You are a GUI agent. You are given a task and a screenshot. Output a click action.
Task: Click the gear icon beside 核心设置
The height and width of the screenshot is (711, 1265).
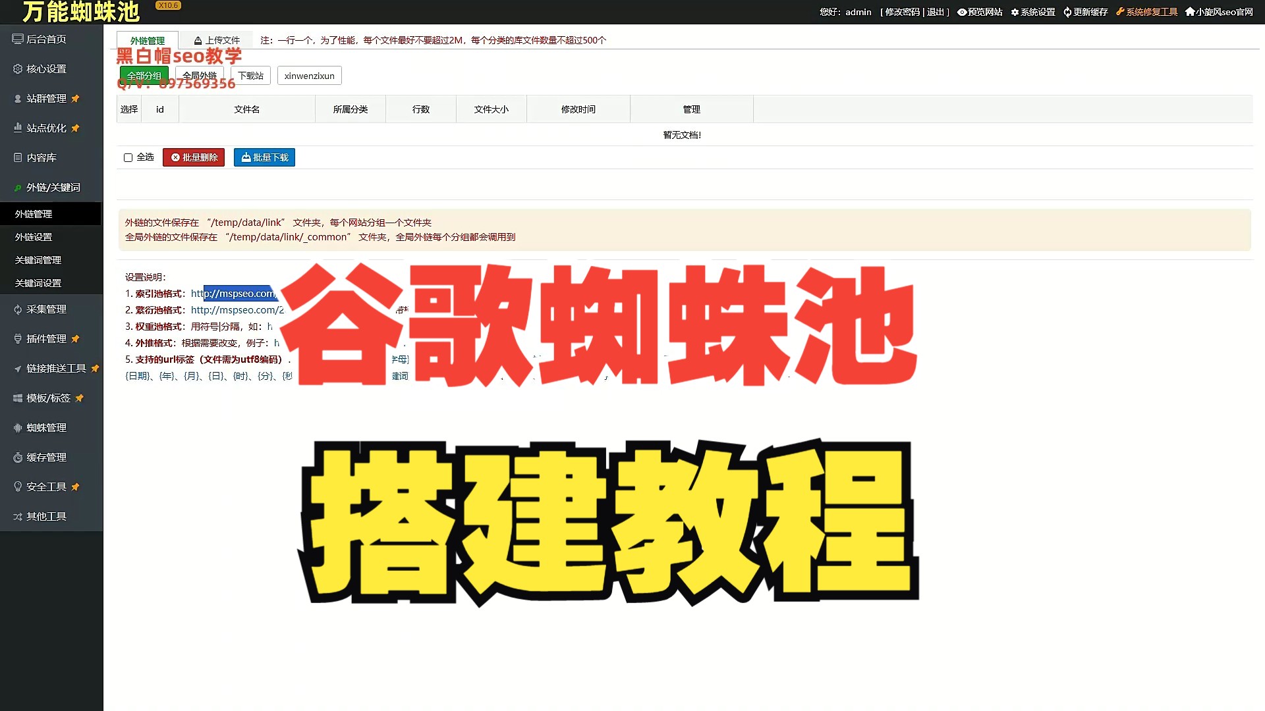(x=18, y=68)
